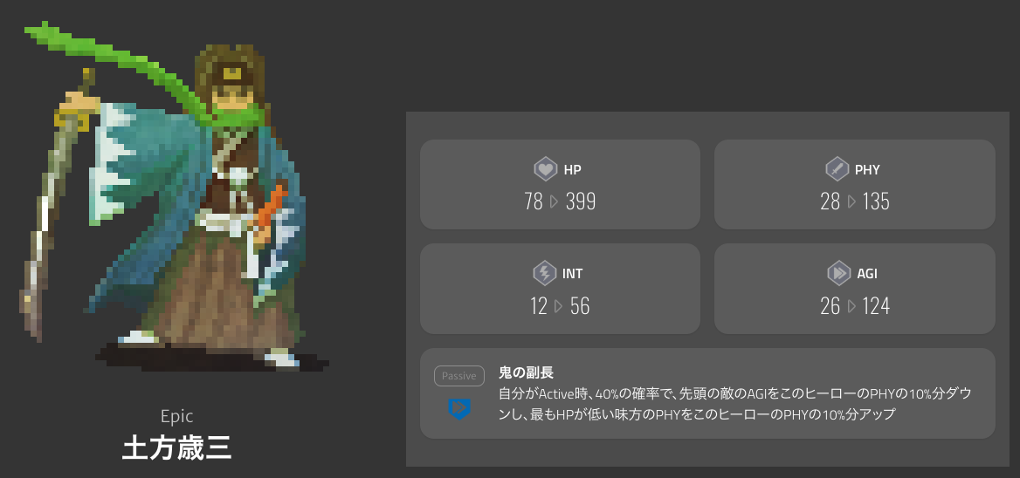This screenshot has width=1020, height=478.
Task: Click the Epic rarity label
Action: (177, 416)
